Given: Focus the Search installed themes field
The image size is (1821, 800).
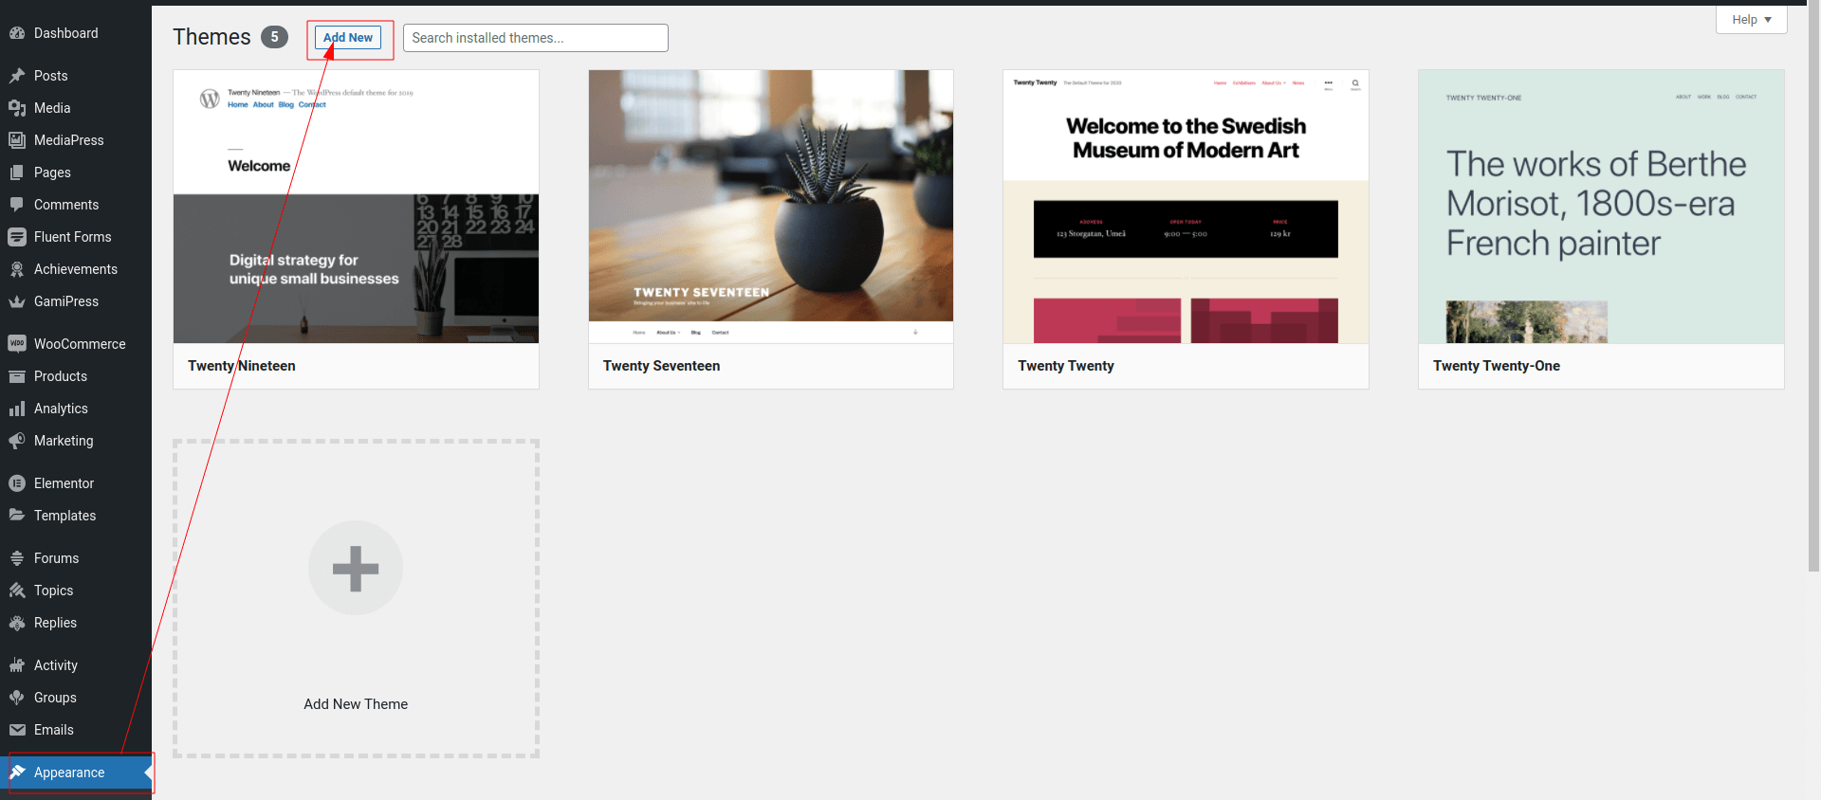Looking at the screenshot, I should 536,38.
